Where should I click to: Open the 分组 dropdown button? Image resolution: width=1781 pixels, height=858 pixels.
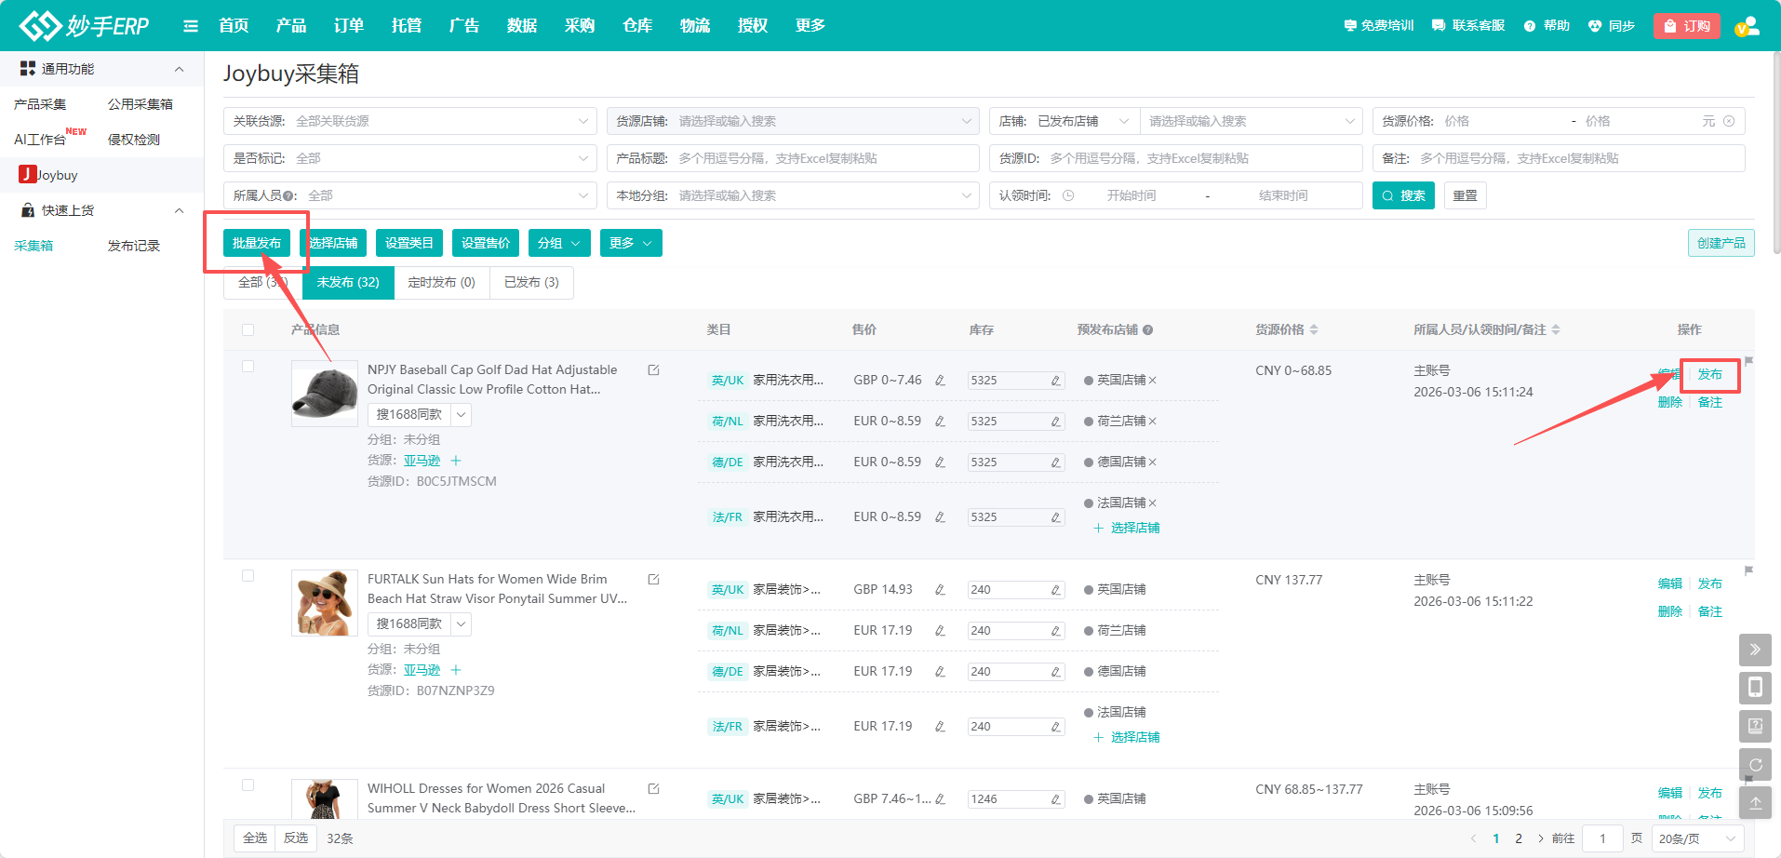coord(558,243)
